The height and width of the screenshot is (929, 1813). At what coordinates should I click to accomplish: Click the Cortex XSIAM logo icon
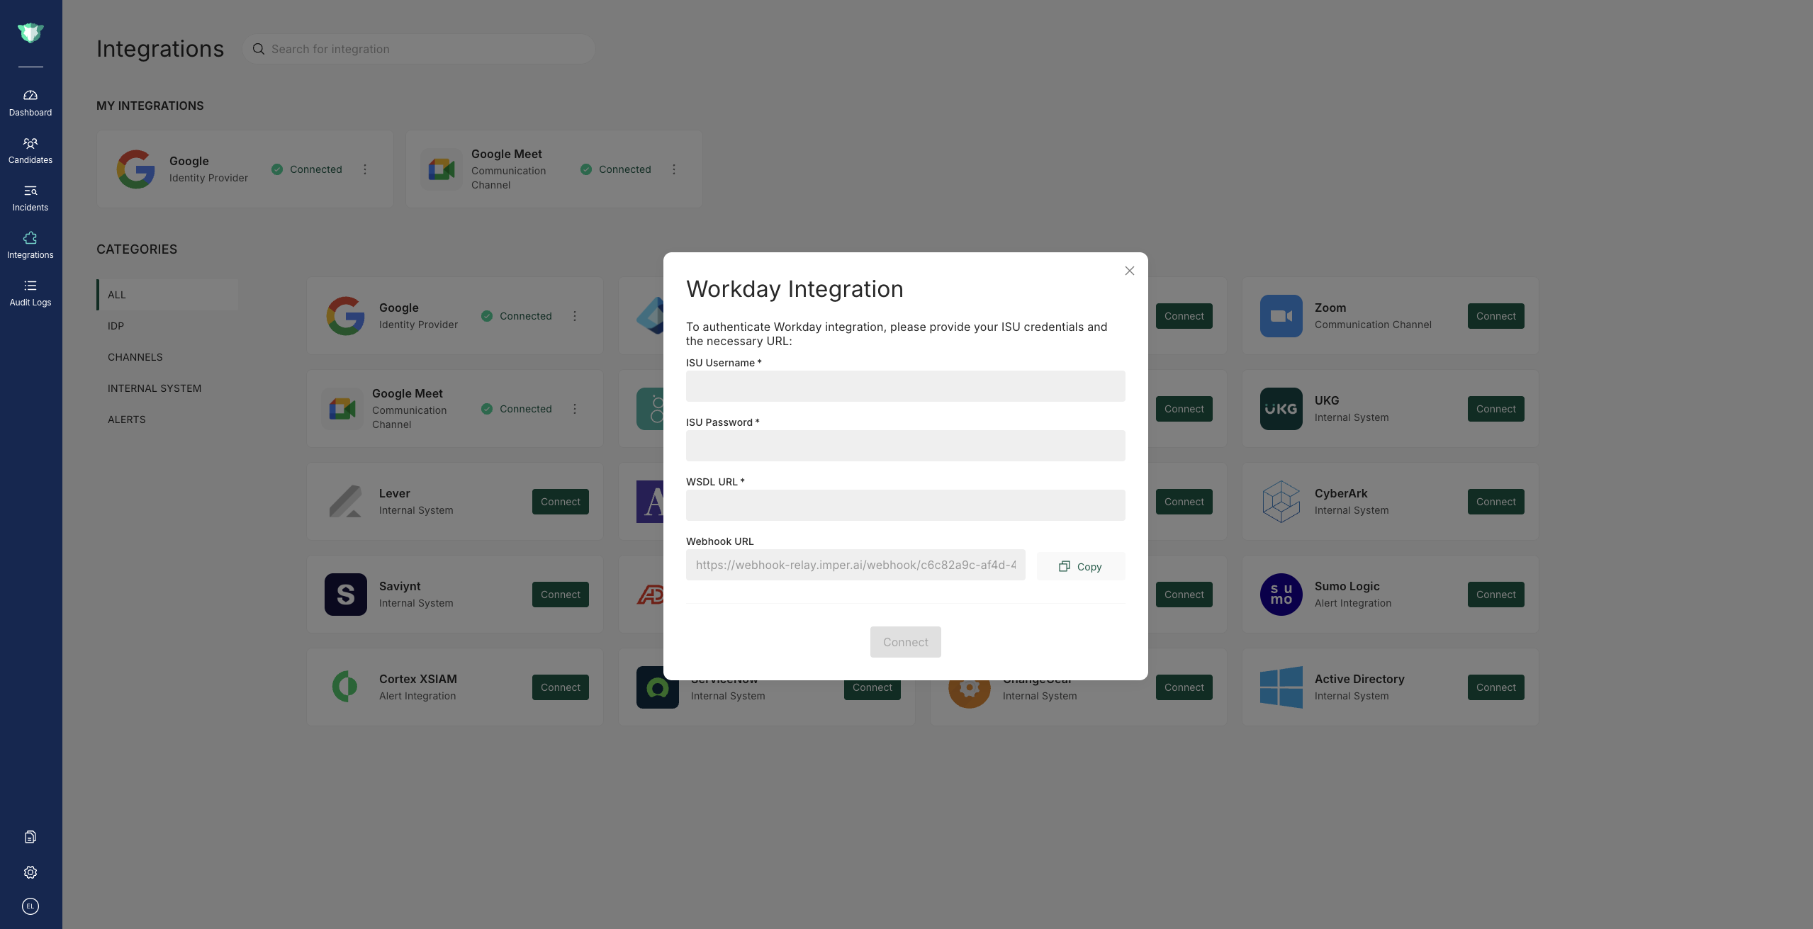(346, 687)
